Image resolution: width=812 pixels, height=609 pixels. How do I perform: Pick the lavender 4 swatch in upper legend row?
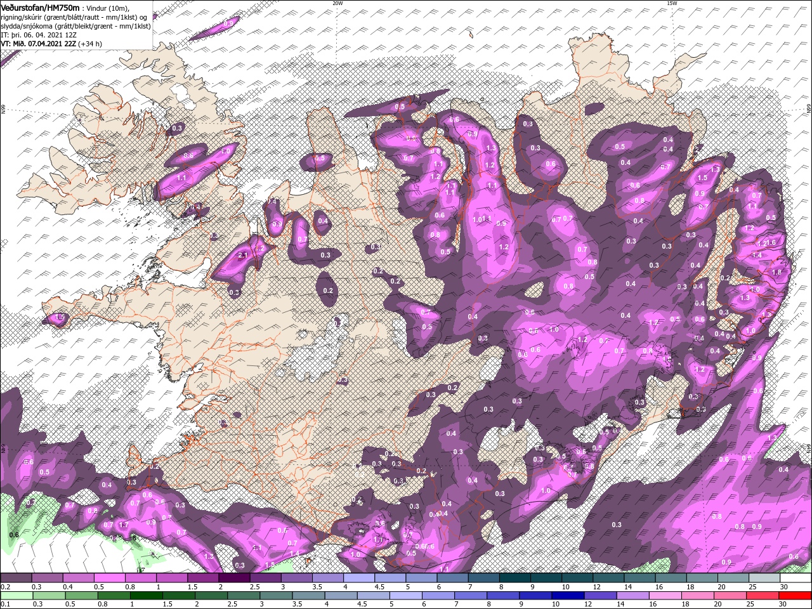coord(359,579)
